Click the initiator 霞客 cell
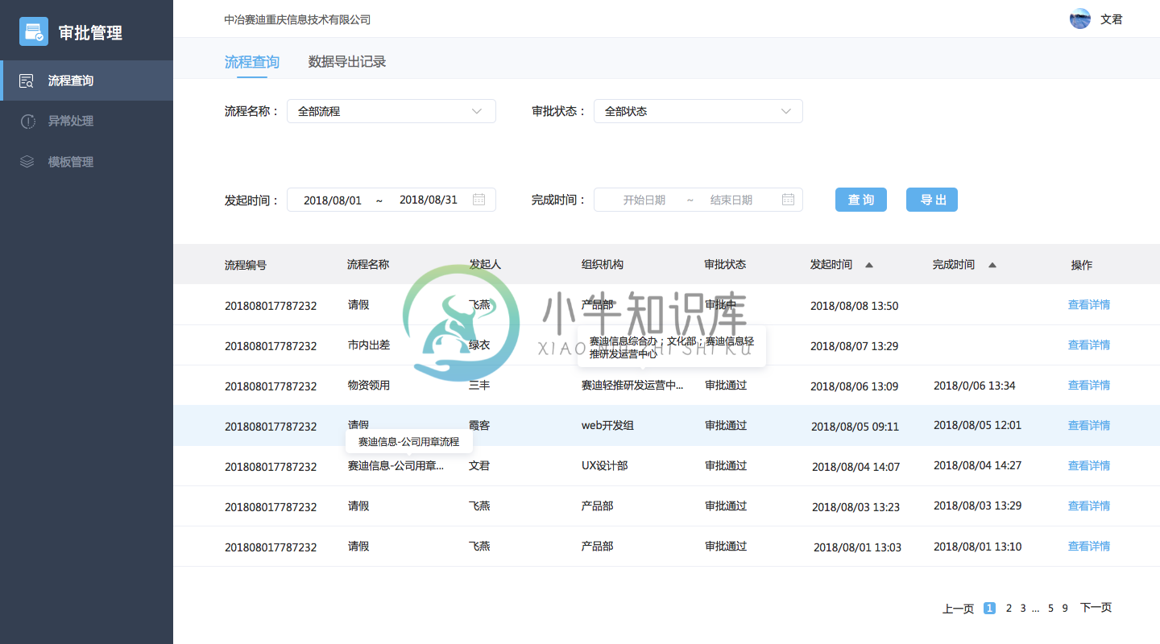The image size is (1160, 644). (x=479, y=426)
